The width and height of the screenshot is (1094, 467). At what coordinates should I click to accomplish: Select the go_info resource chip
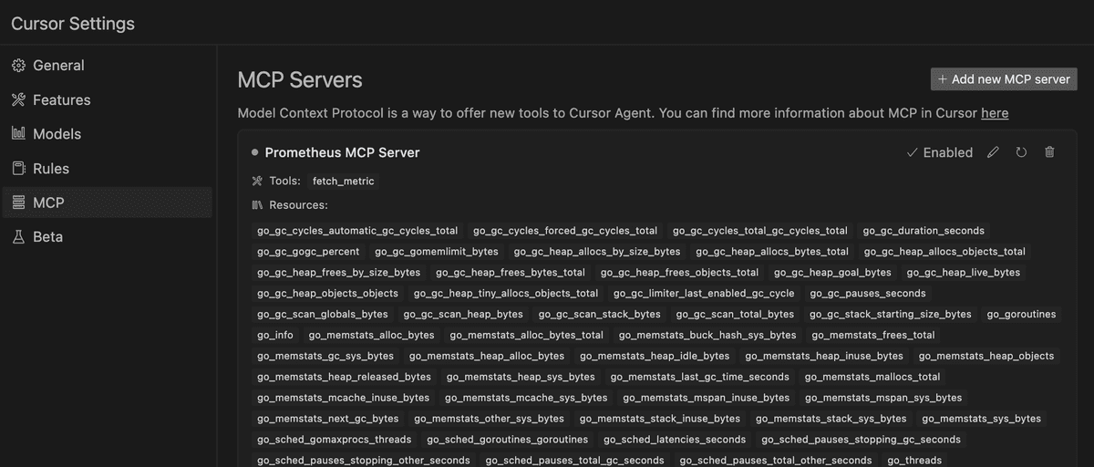275,335
